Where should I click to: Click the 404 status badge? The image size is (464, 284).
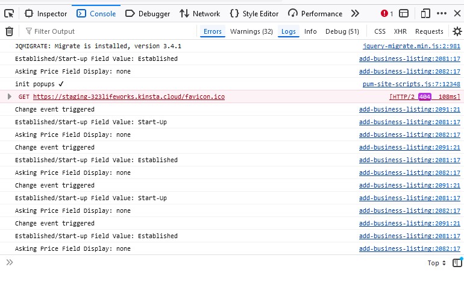(x=425, y=97)
